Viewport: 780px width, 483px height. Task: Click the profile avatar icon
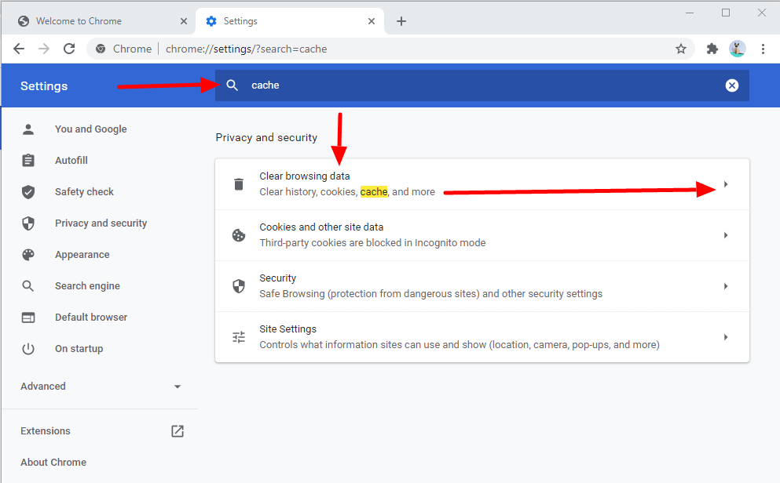738,49
